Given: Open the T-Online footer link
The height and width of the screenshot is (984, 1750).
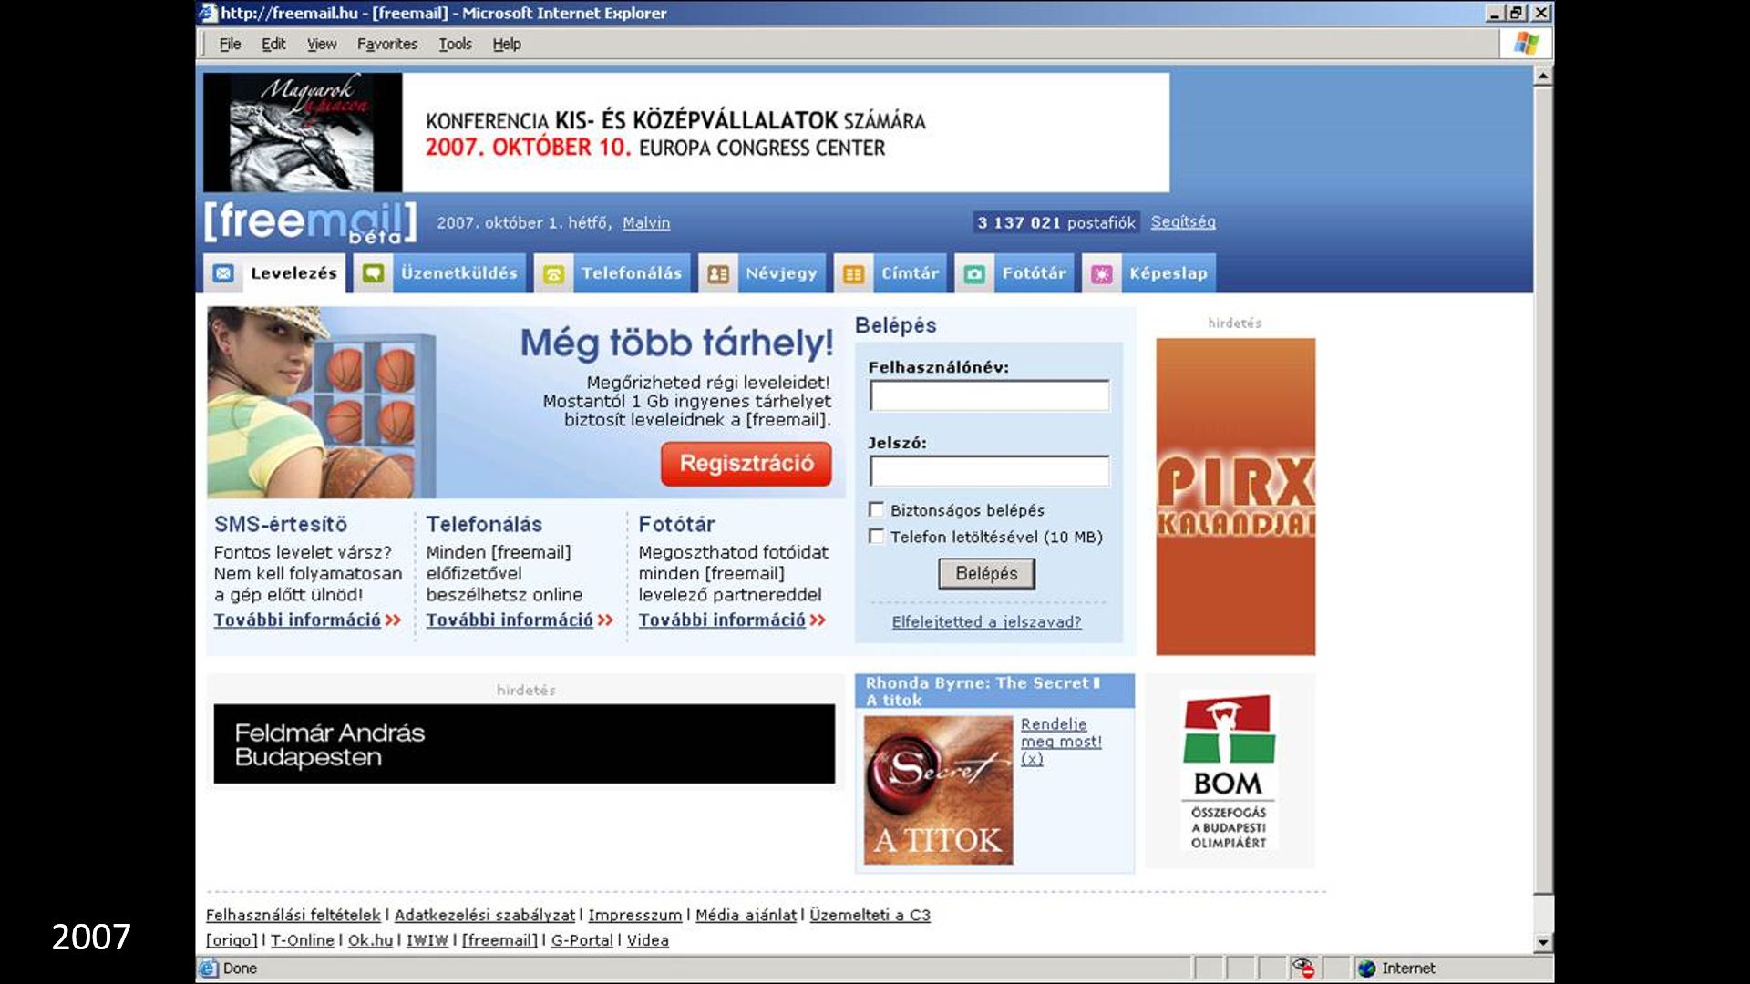Looking at the screenshot, I should point(303,940).
